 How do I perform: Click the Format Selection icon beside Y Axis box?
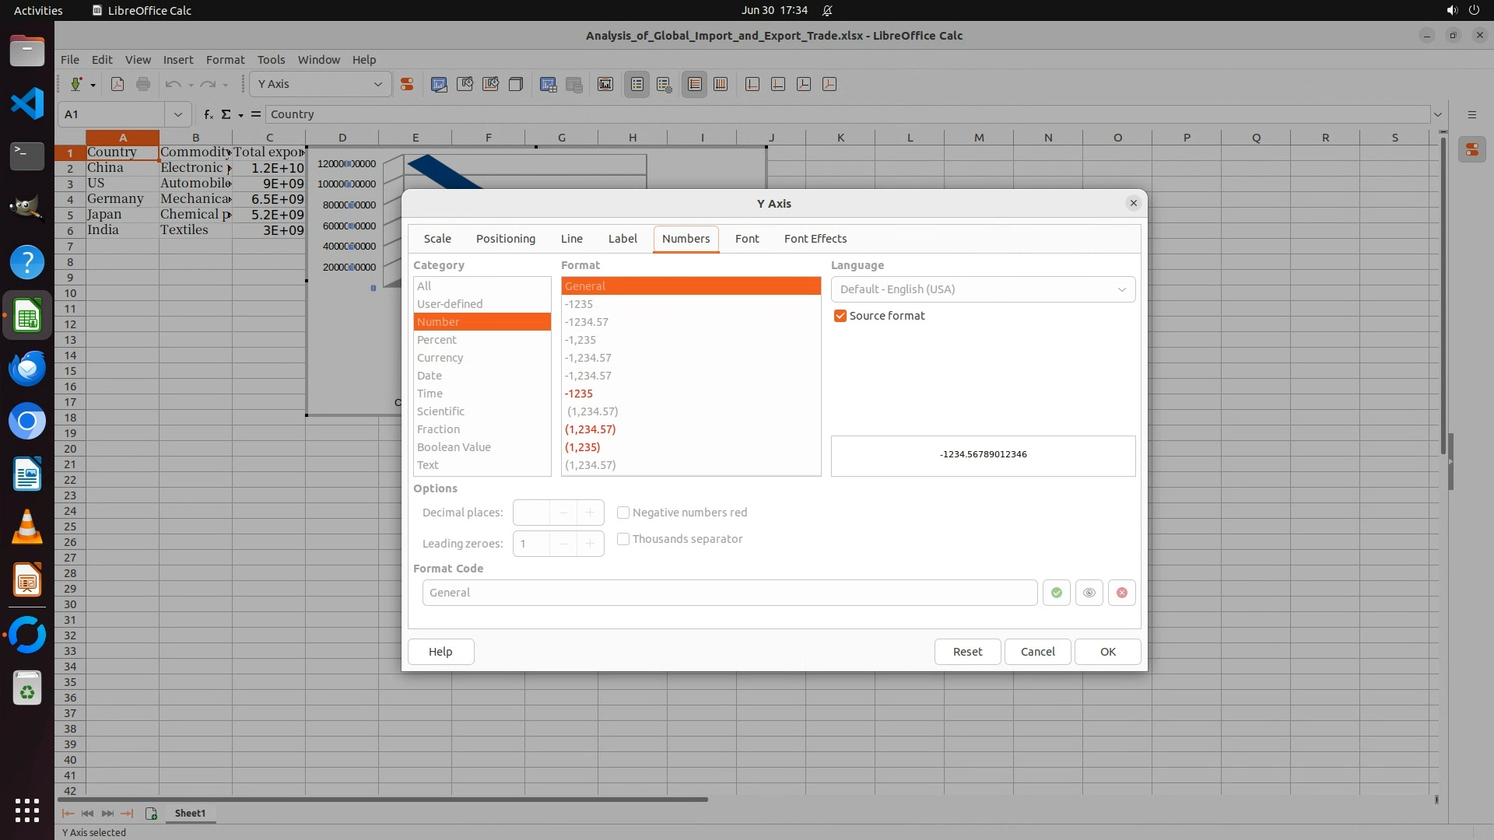pos(406,84)
